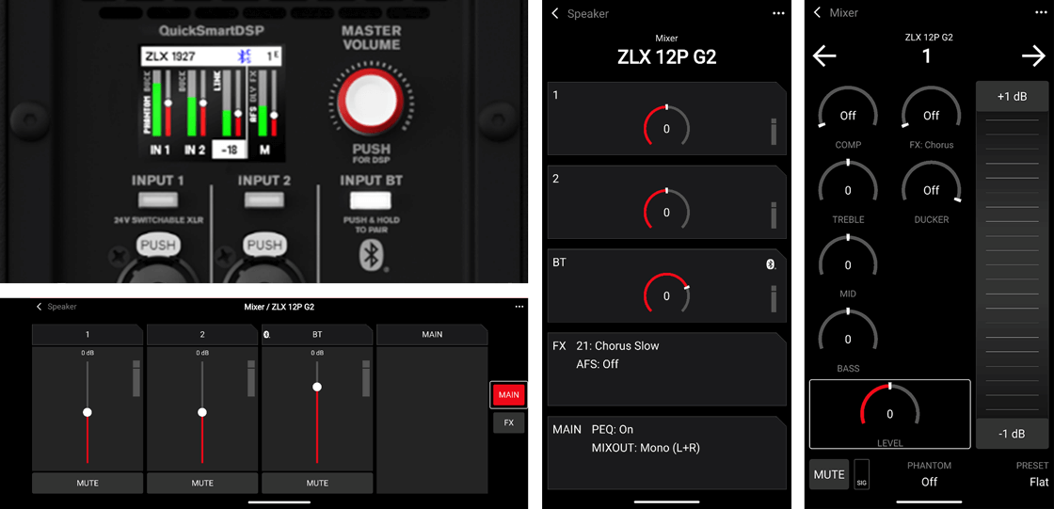Click +1 dB increment button
The width and height of the screenshot is (1054, 509).
pyautogui.click(x=1012, y=97)
